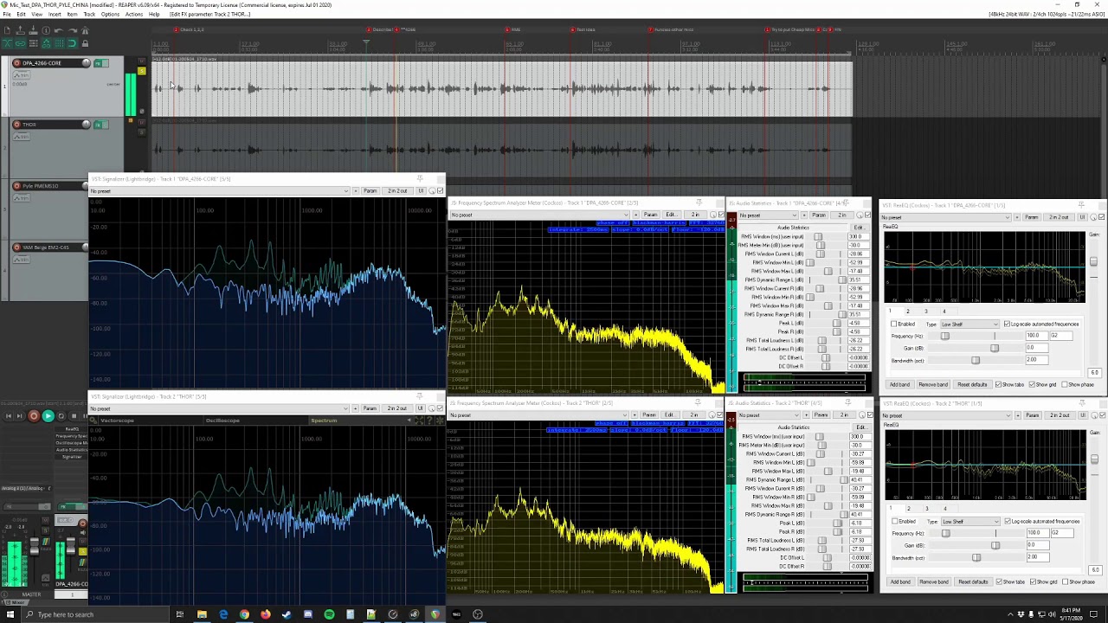Click Edit button in Track 1 Audio Statistics
Screen dimensions: 1108x623
[x=859, y=228]
